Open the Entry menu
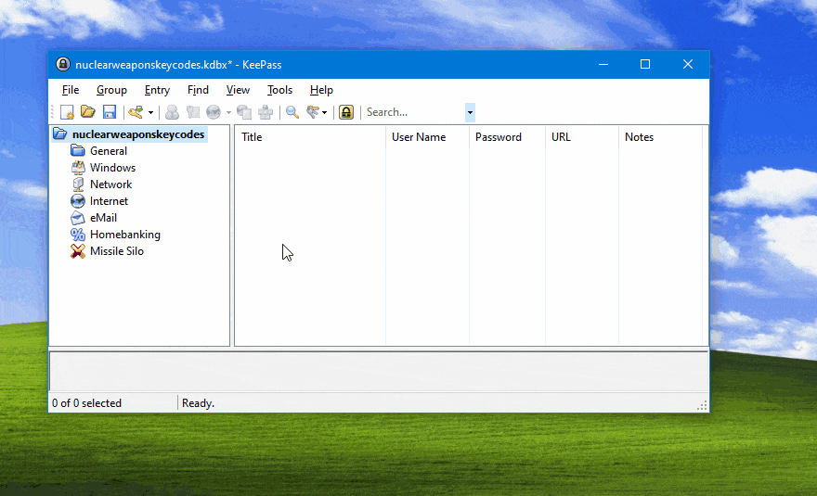 coord(157,90)
